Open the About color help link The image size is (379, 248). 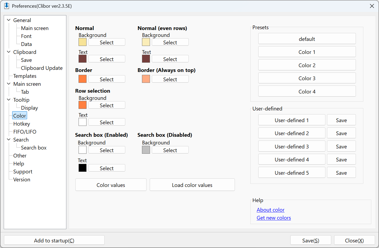coord(270,210)
